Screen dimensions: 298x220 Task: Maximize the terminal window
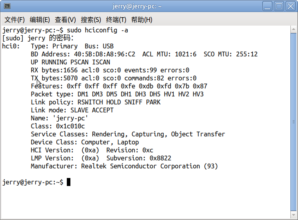(279, 6)
